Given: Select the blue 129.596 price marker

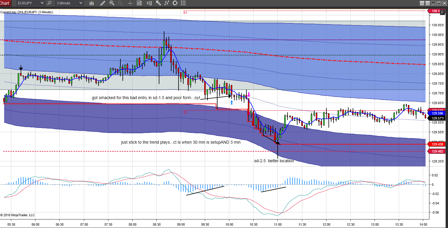Looking at the screenshot, I should [x=437, y=113].
